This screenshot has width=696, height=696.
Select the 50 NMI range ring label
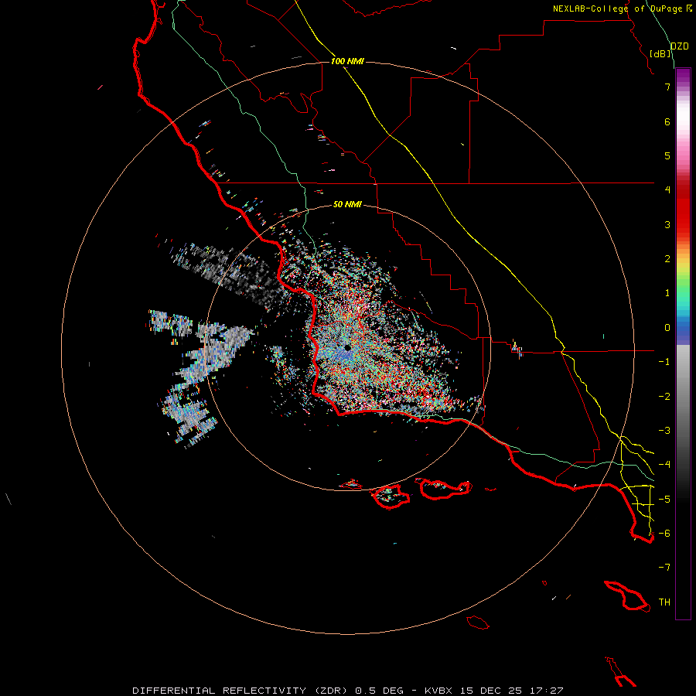[x=347, y=204]
